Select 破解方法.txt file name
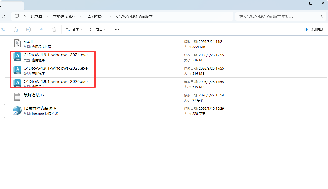This screenshot has height=189, width=328. pos(35,95)
